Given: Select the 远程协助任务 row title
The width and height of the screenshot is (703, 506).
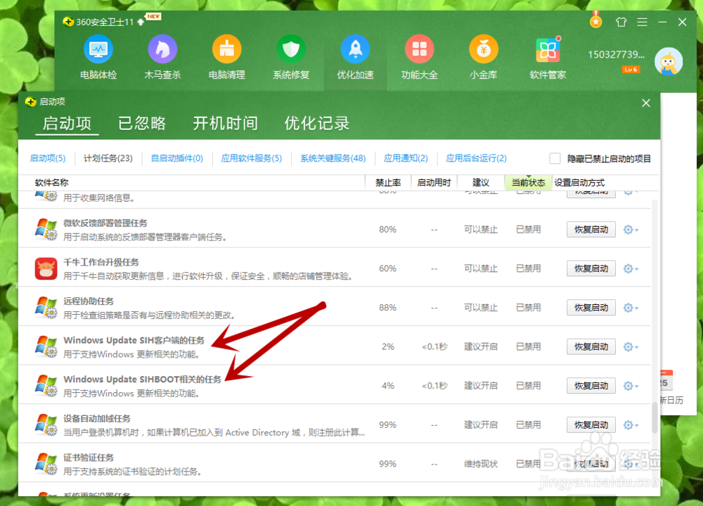Looking at the screenshot, I should tap(89, 301).
